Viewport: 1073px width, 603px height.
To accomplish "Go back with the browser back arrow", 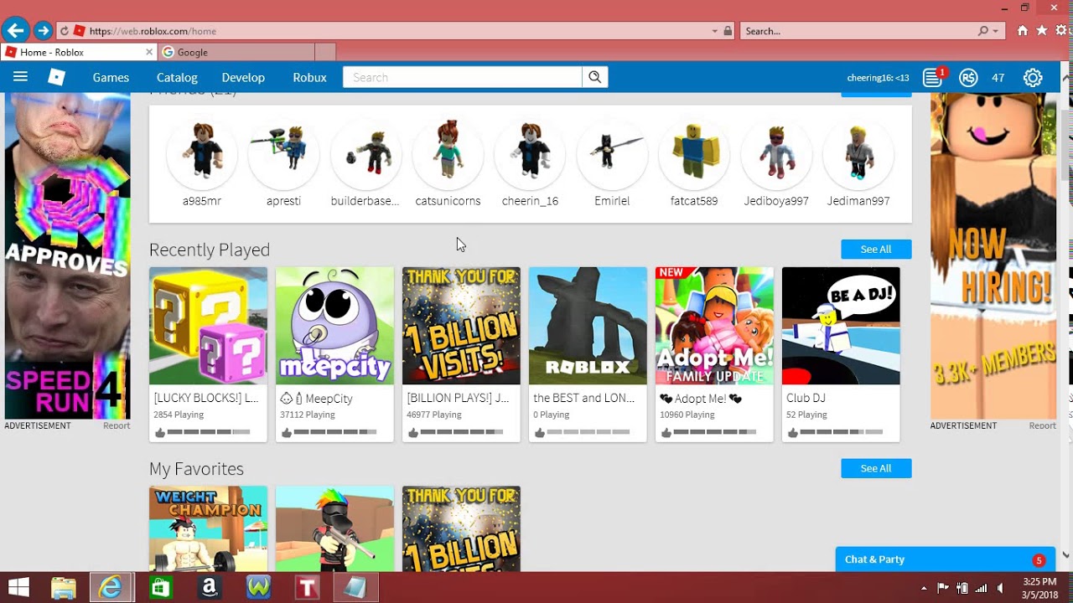I will click(14, 31).
